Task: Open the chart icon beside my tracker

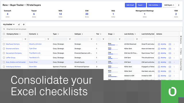Action: pos(19,24)
